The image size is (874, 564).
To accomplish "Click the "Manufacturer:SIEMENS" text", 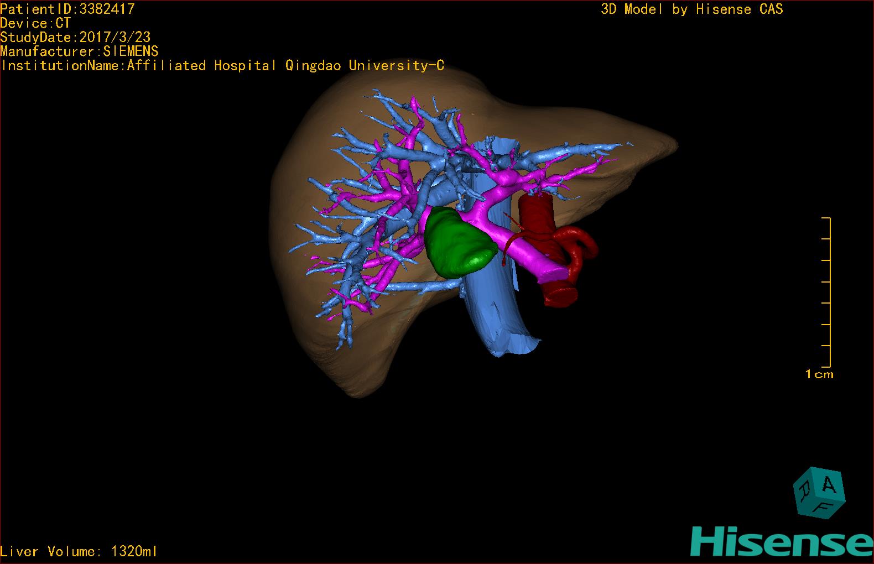I will [79, 51].
